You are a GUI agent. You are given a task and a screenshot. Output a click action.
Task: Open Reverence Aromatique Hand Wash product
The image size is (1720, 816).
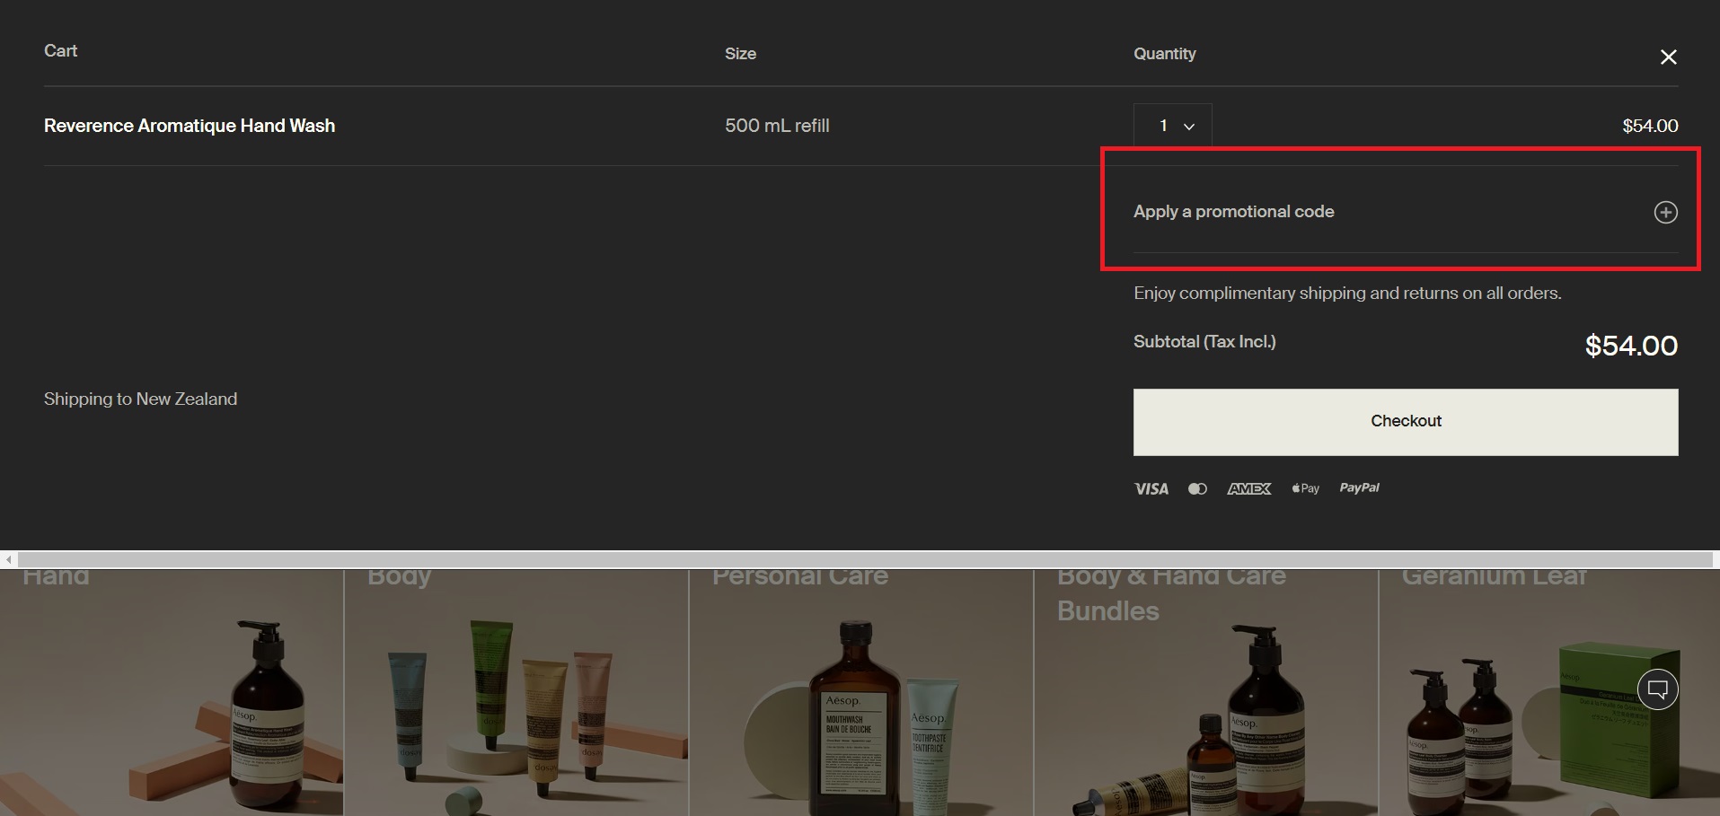[x=190, y=126]
